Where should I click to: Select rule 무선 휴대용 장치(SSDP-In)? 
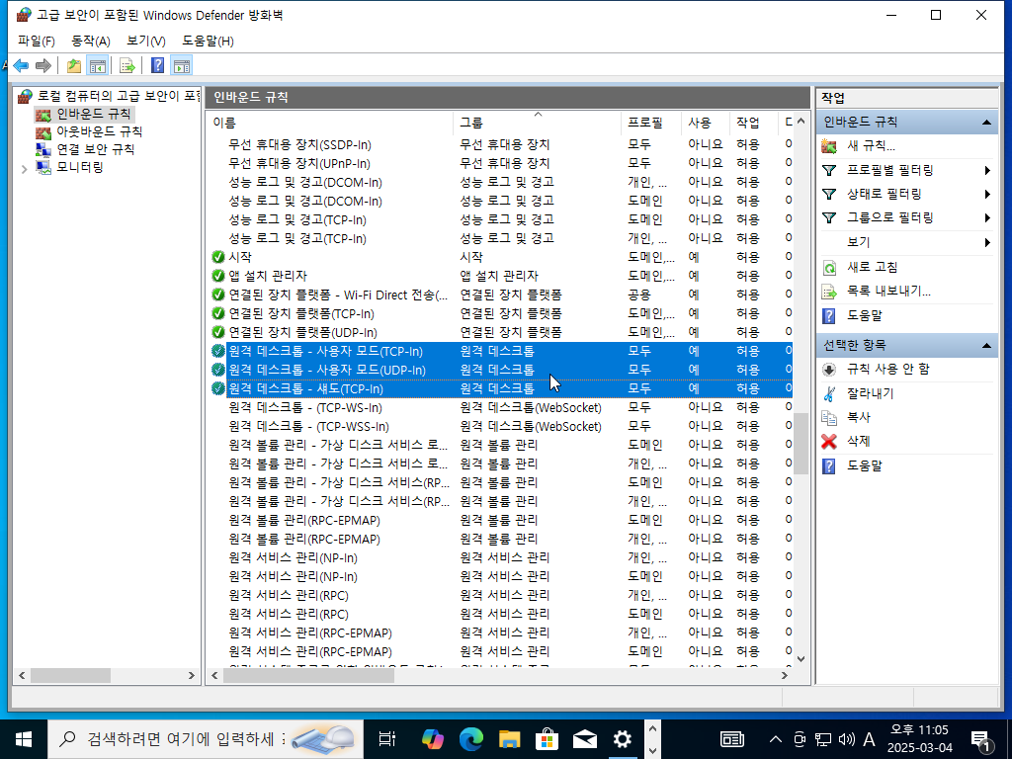[499, 145]
